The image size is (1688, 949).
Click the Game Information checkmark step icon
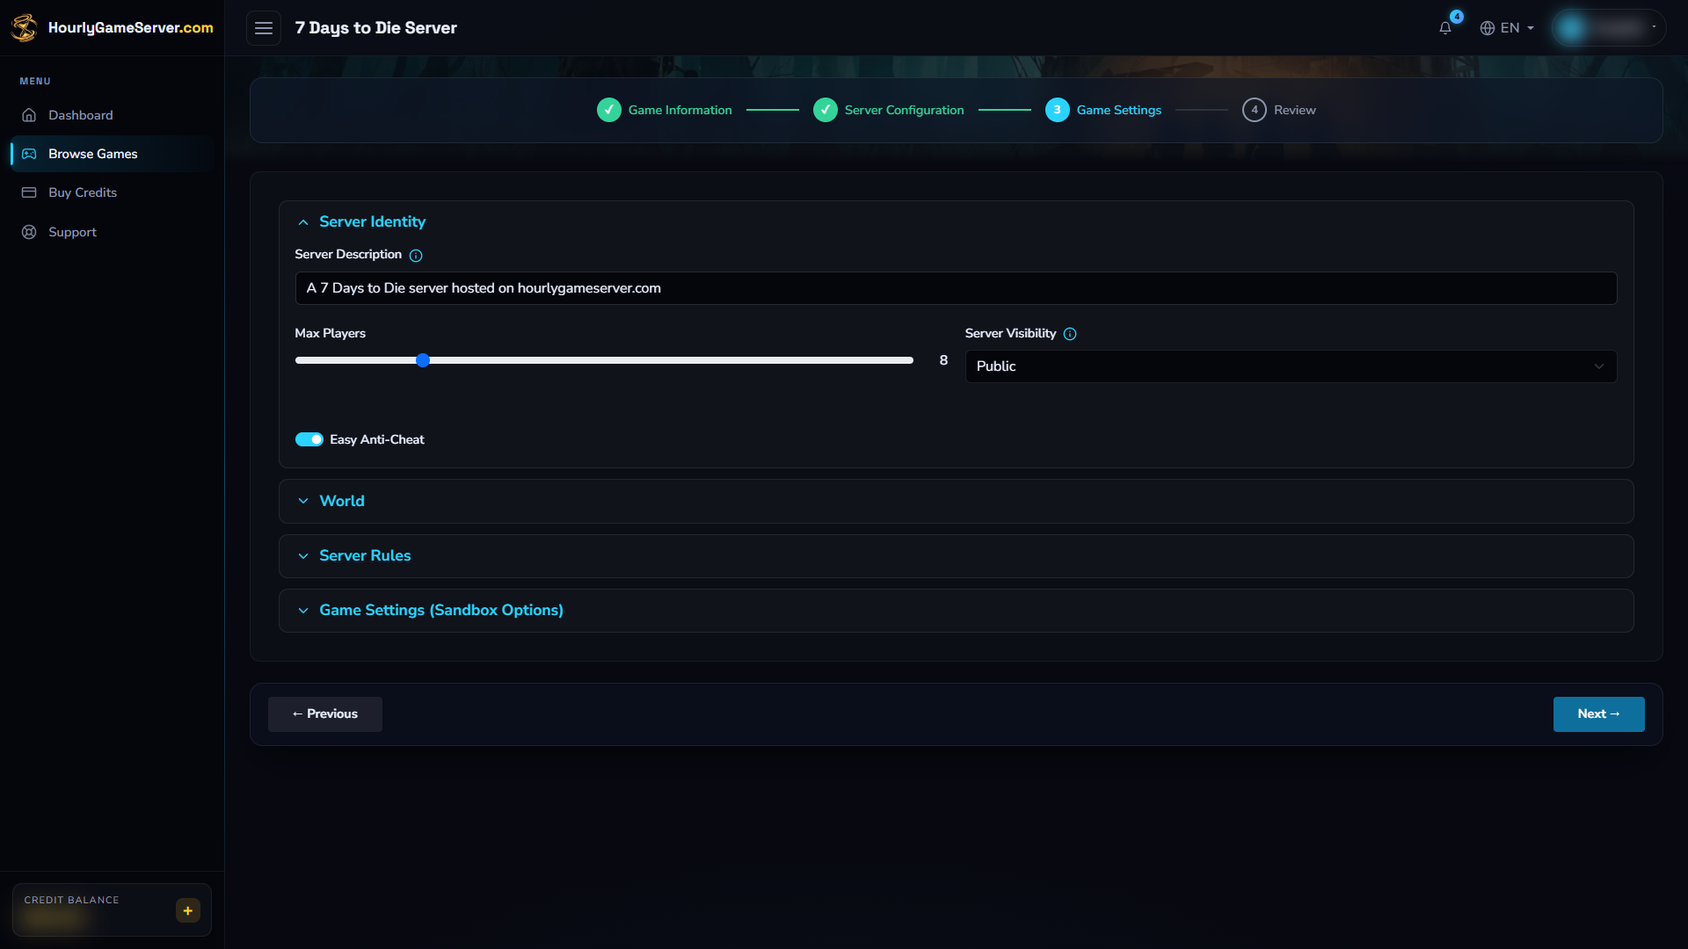pyautogui.click(x=609, y=110)
